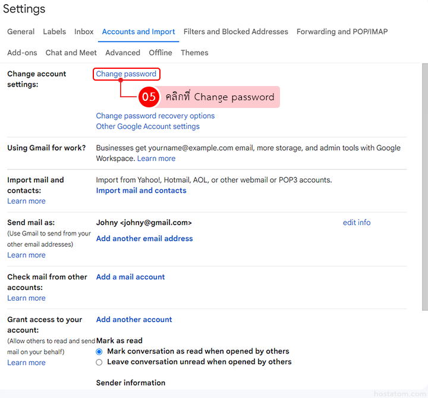The width and height of the screenshot is (428, 398).
Task: Open Forwarding and POP/IMAP tab
Action: [x=342, y=32]
